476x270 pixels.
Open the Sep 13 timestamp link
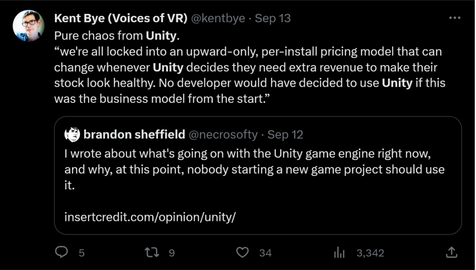273,19
